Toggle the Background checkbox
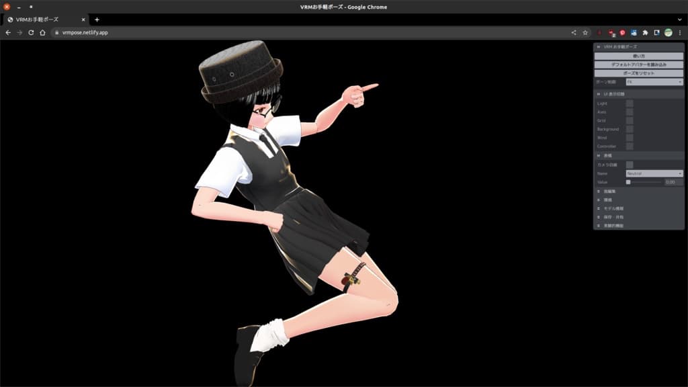This screenshot has height=387, width=688. [x=630, y=129]
